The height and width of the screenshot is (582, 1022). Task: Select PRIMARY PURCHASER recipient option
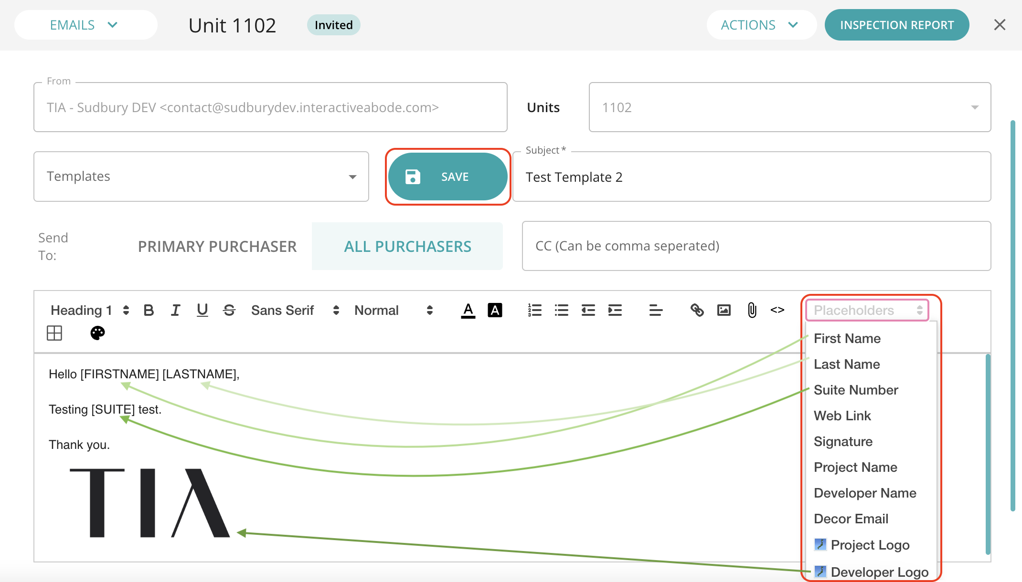pyautogui.click(x=217, y=247)
